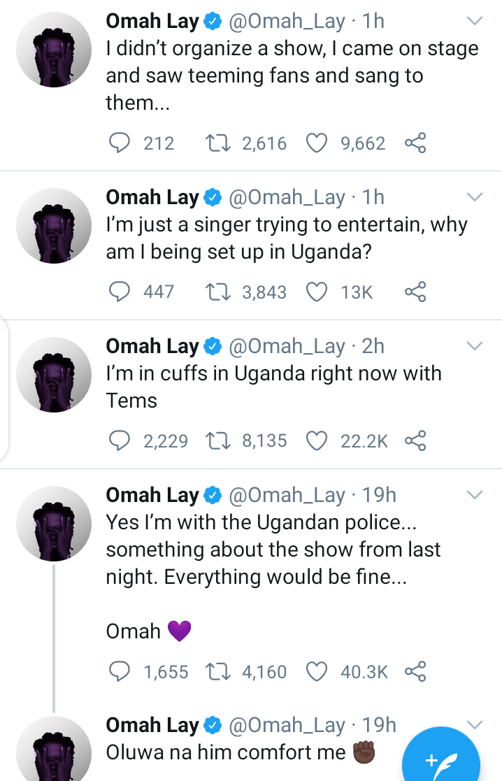Share the "set up in Uganda" tweet

[415, 292]
